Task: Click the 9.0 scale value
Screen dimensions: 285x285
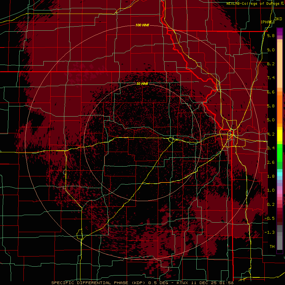Action: (x=271, y=50)
